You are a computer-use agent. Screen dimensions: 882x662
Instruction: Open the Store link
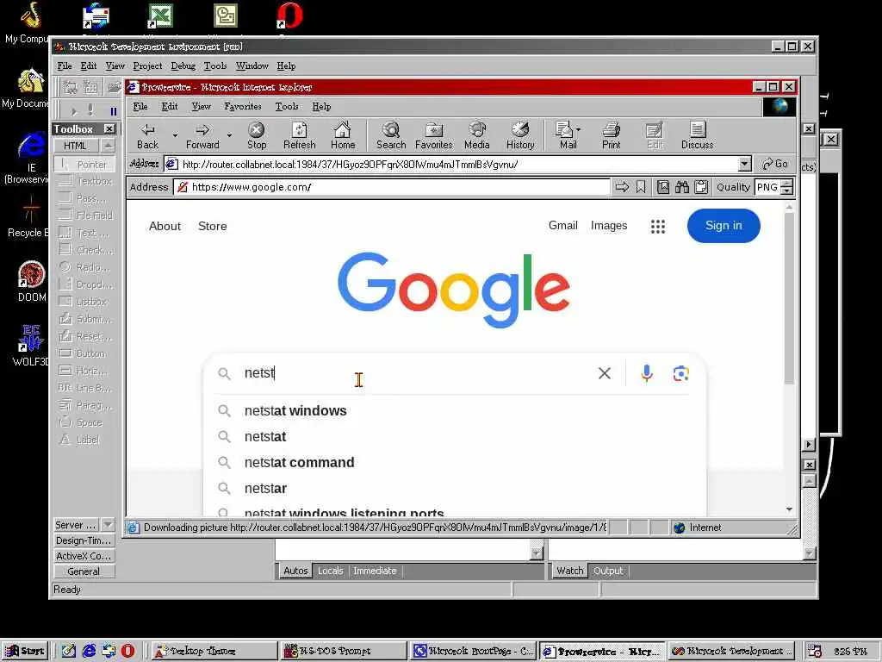(213, 227)
